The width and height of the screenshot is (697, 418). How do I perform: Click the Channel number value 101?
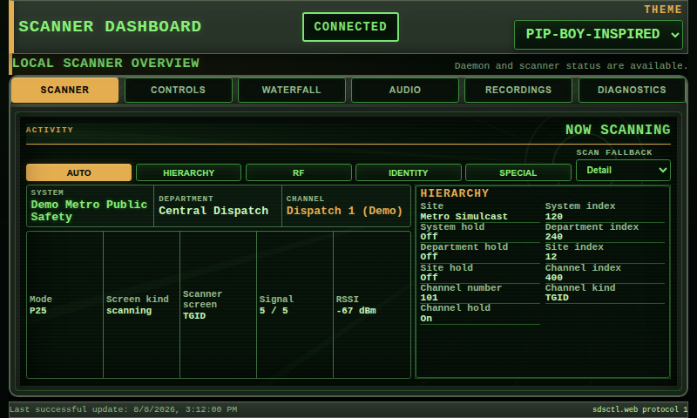[429, 297]
